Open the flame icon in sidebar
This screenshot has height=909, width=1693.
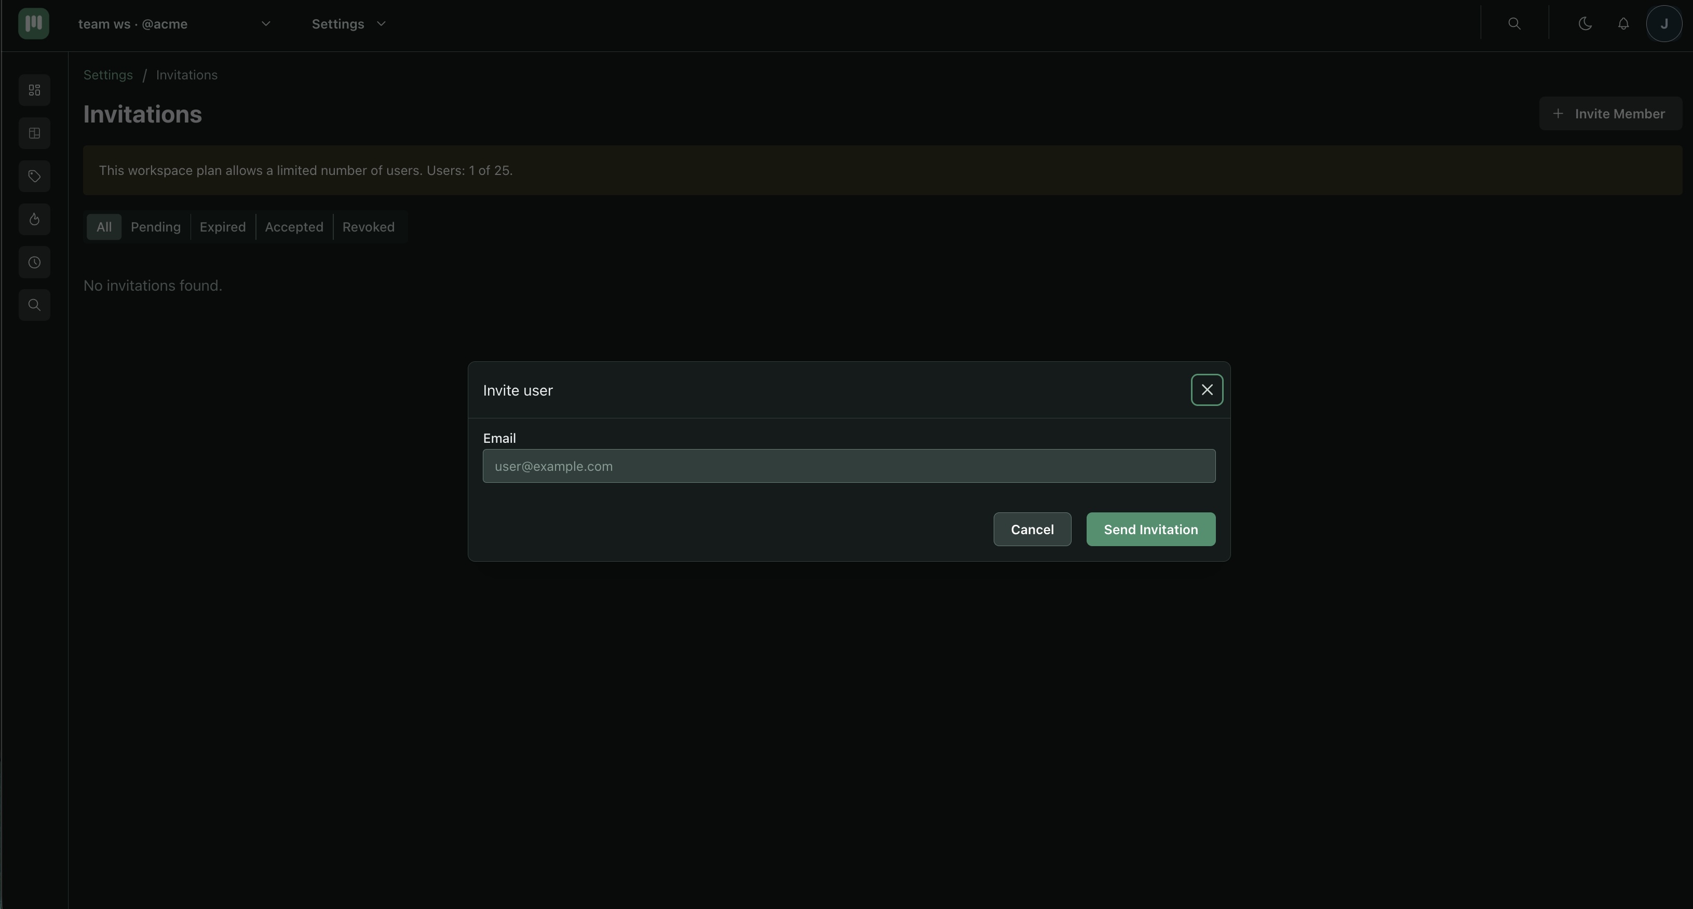click(34, 220)
